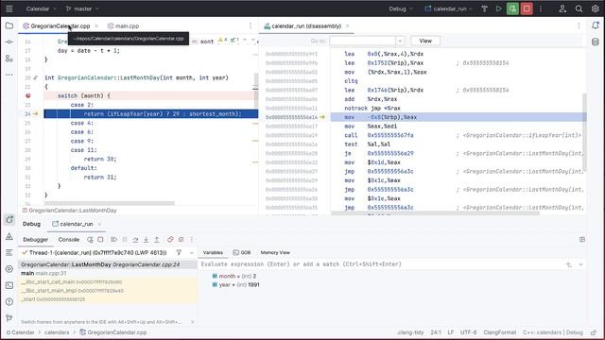Click the Build hammer icon
Viewport: 605px width, 340px height.
(x=485, y=8)
